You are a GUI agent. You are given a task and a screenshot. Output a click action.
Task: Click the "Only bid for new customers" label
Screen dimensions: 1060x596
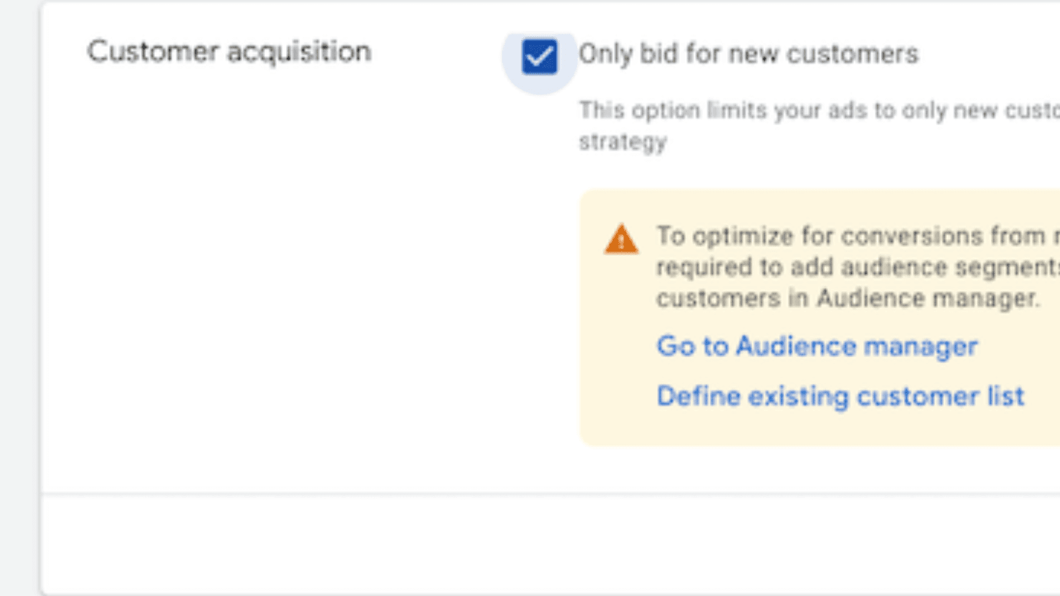[x=748, y=54]
